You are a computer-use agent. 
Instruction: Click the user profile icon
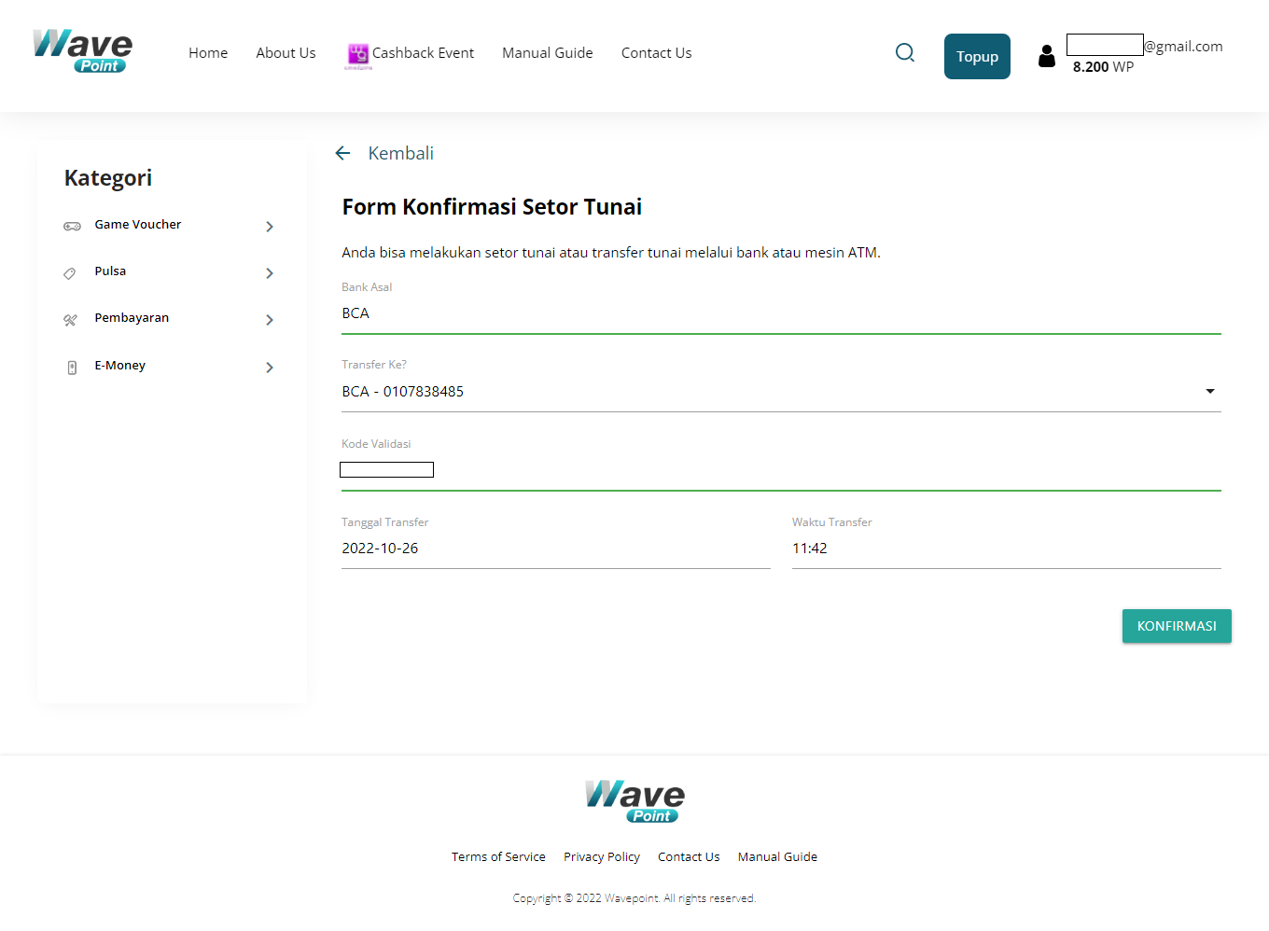point(1046,57)
